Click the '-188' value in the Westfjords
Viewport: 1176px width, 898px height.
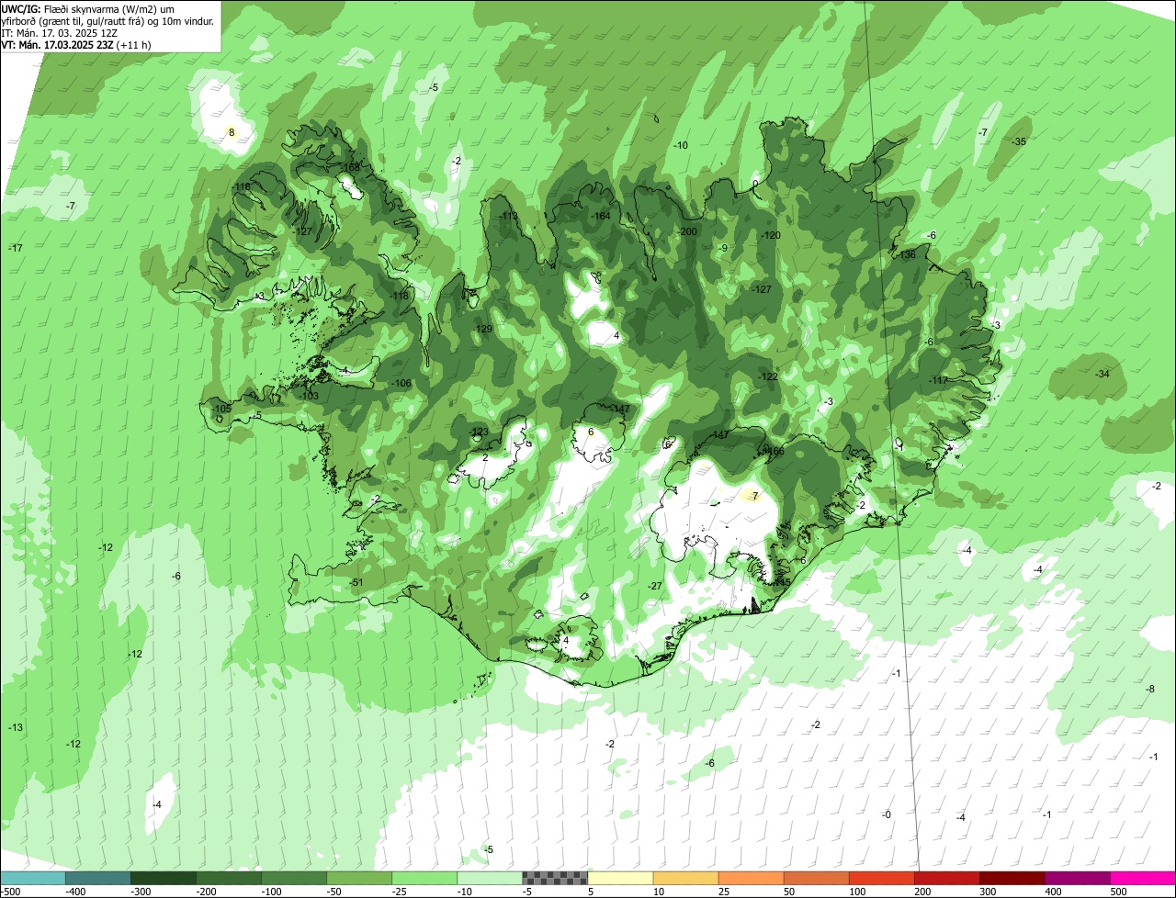coord(350,167)
